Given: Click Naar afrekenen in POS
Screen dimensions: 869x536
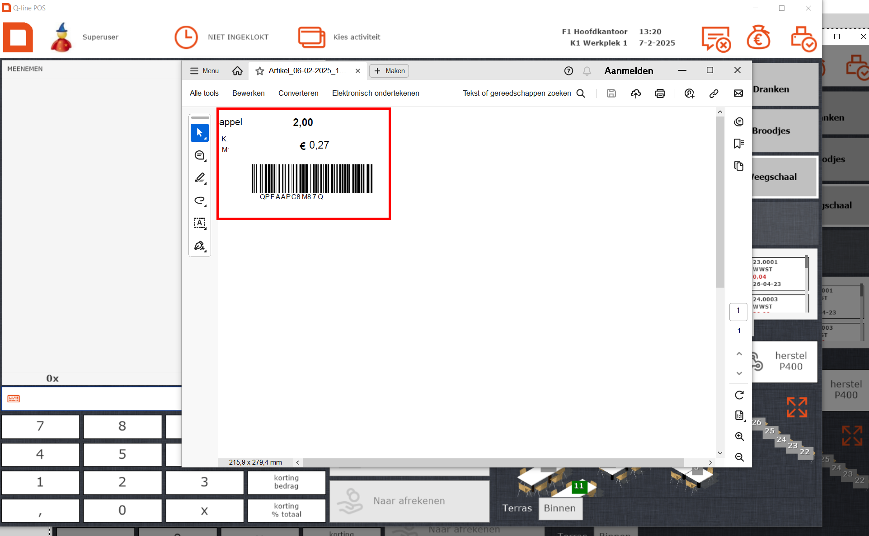Looking at the screenshot, I should (409, 501).
